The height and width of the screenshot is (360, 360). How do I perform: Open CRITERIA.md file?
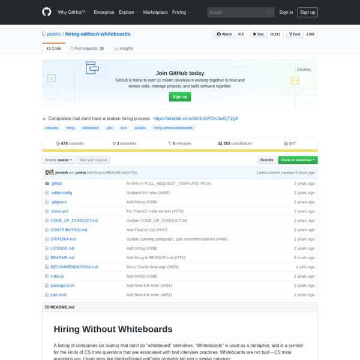coord(63,239)
